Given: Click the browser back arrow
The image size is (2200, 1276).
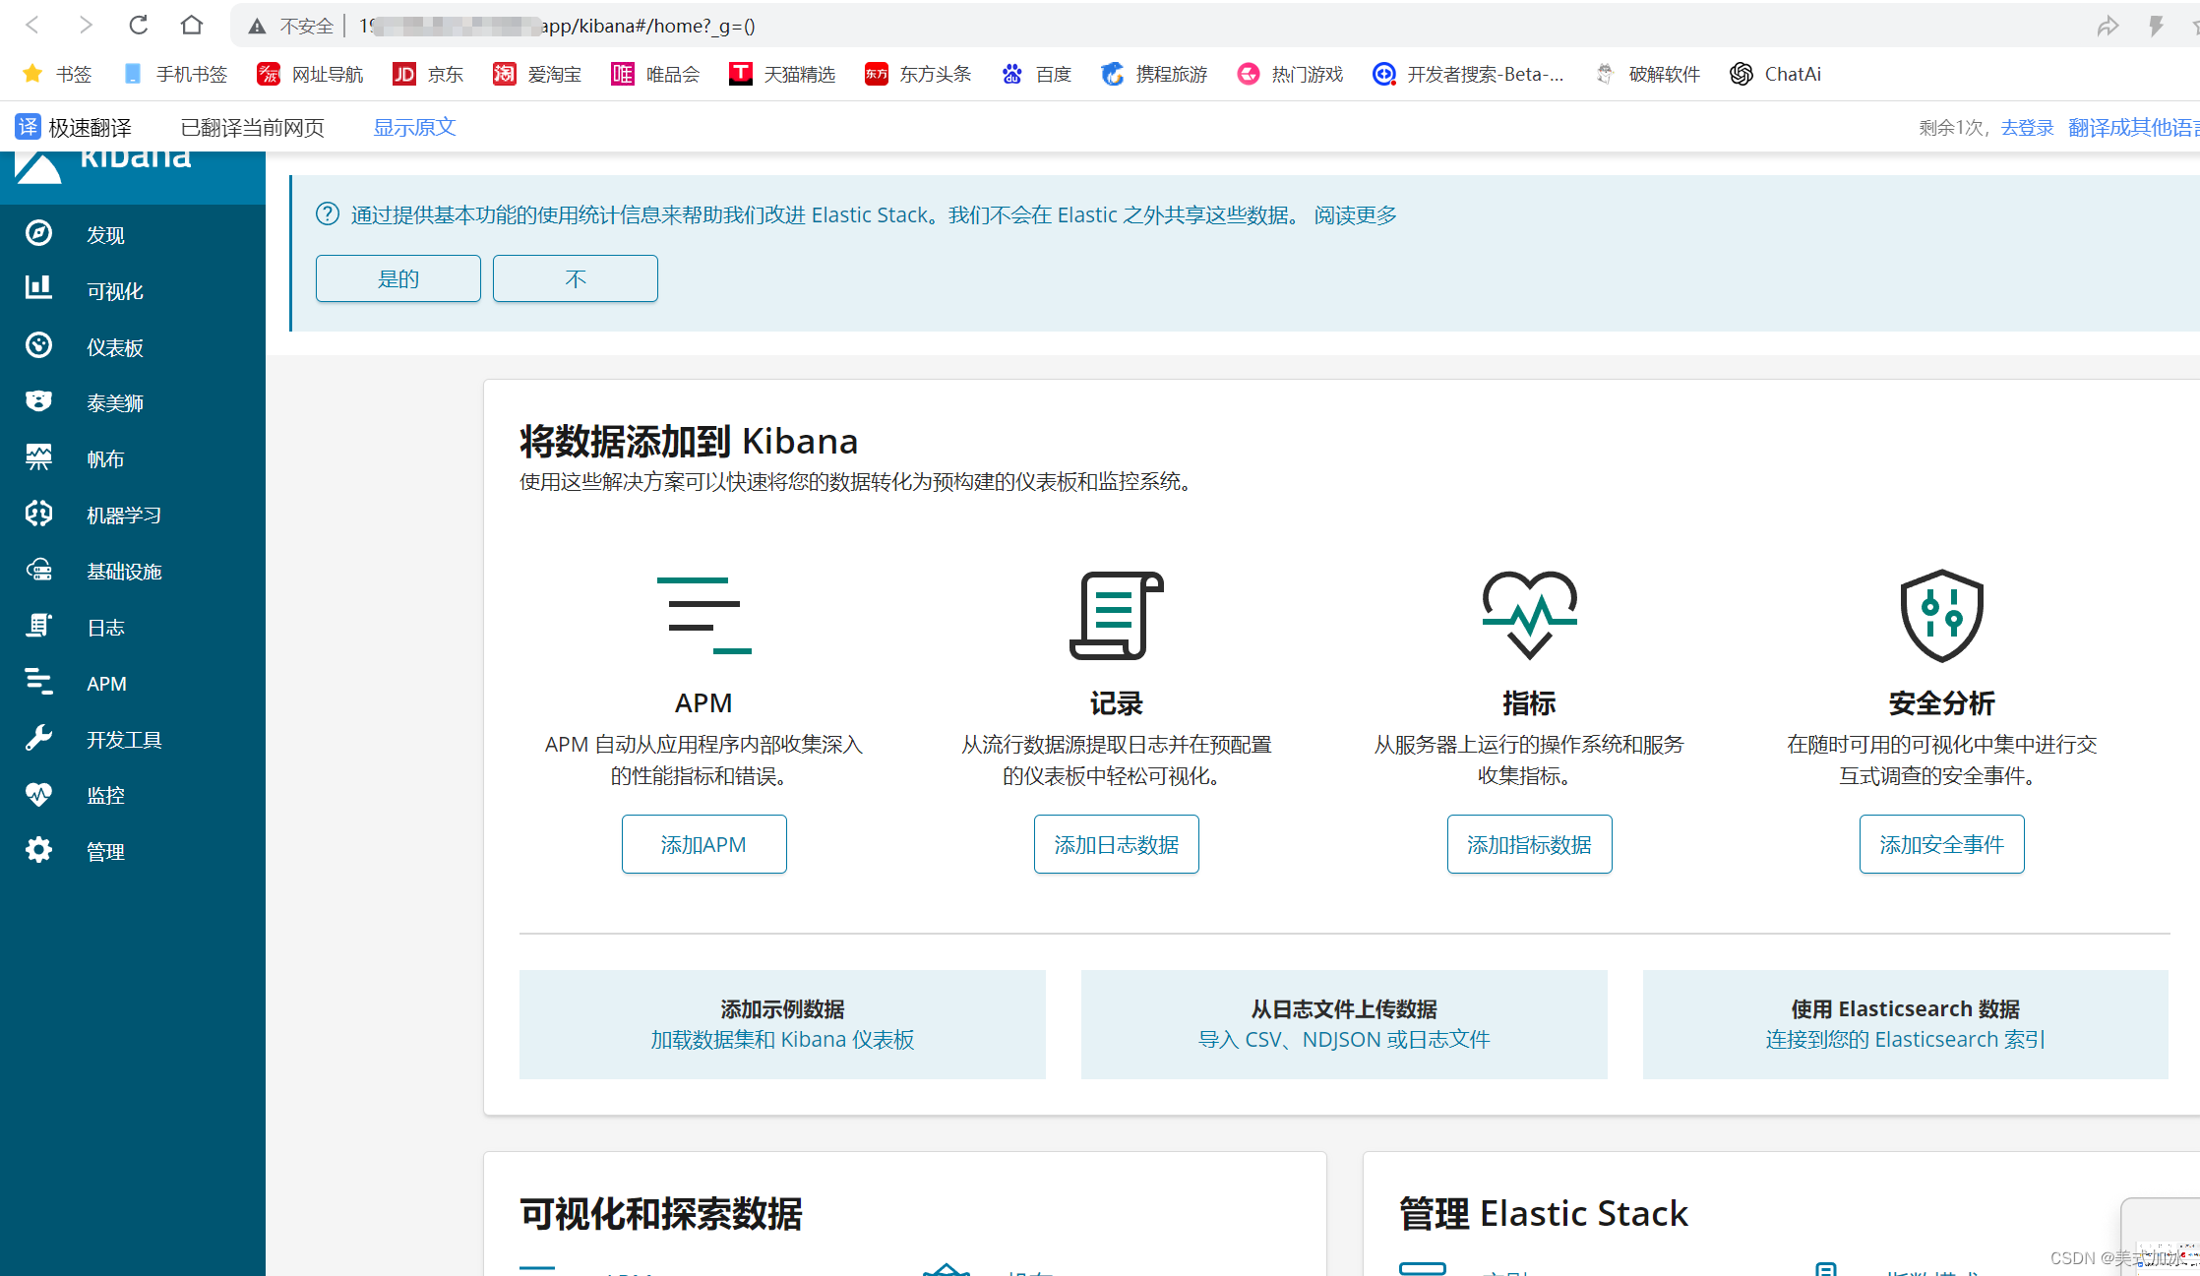Looking at the screenshot, I should pos(32,25).
